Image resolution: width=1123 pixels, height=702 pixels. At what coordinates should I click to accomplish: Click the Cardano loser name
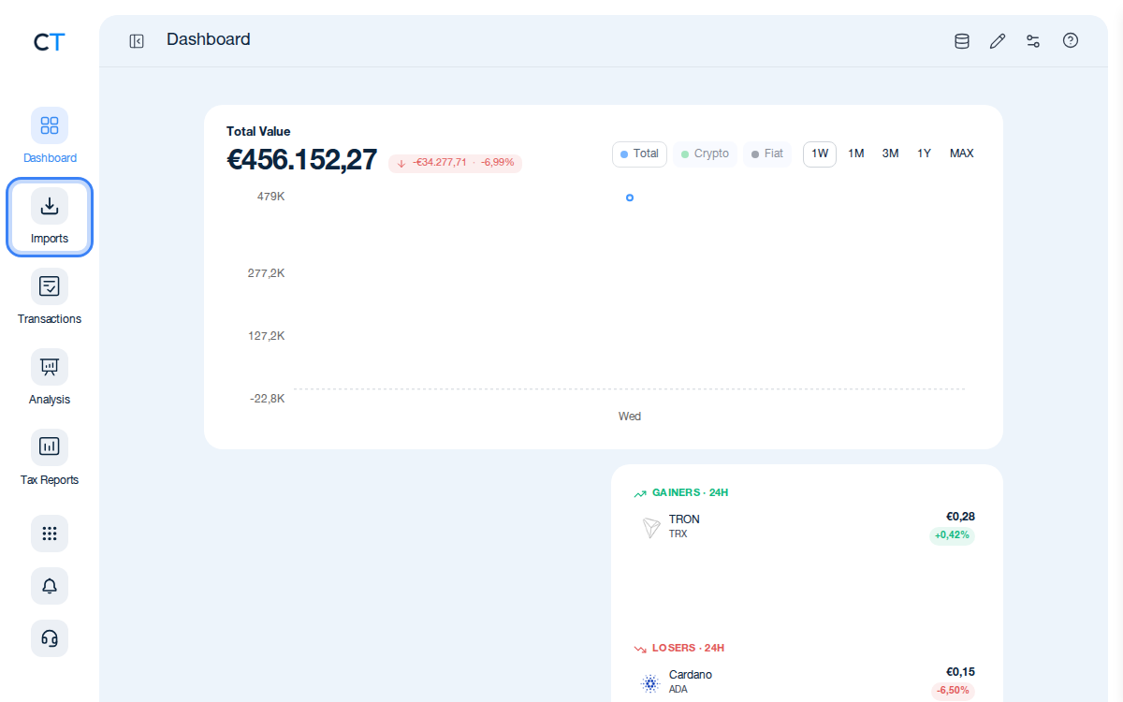tap(691, 675)
